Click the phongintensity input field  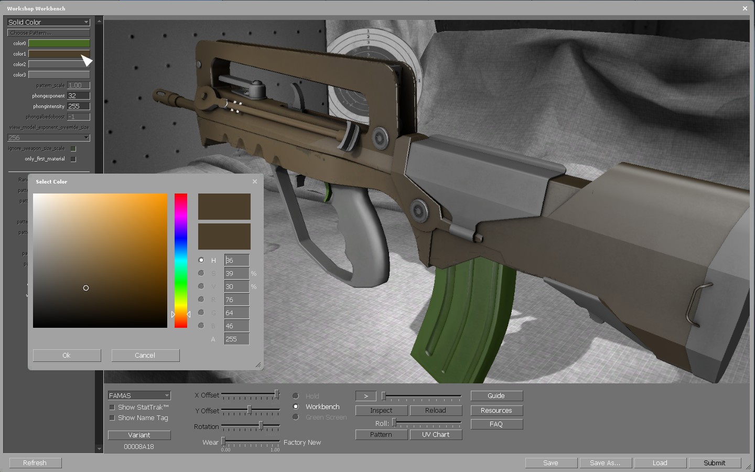point(79,106)
